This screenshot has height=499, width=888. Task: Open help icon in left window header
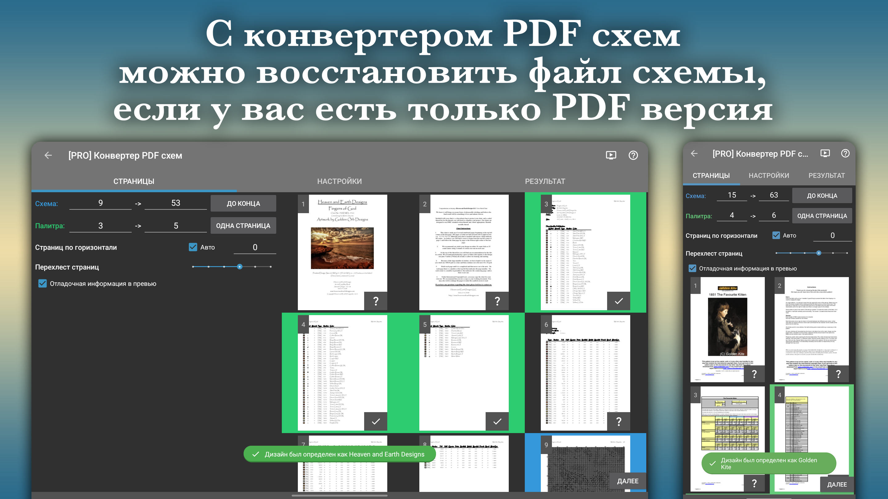[633, 155]
